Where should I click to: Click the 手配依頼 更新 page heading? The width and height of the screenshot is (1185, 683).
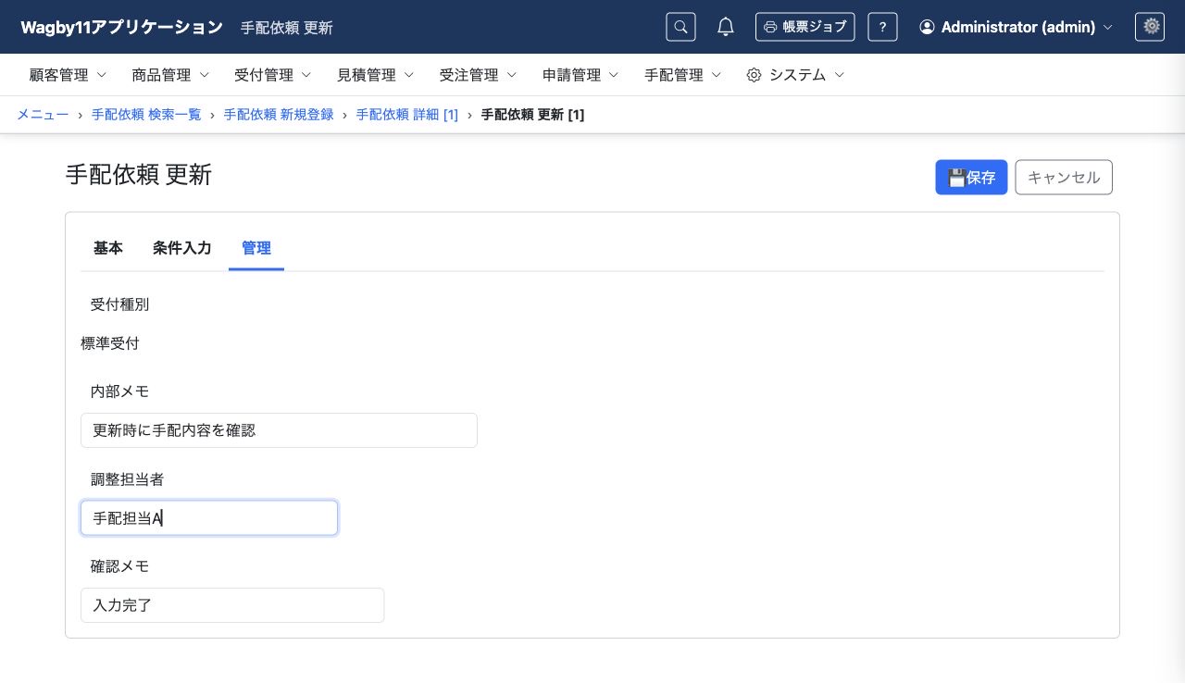[139, 174]
